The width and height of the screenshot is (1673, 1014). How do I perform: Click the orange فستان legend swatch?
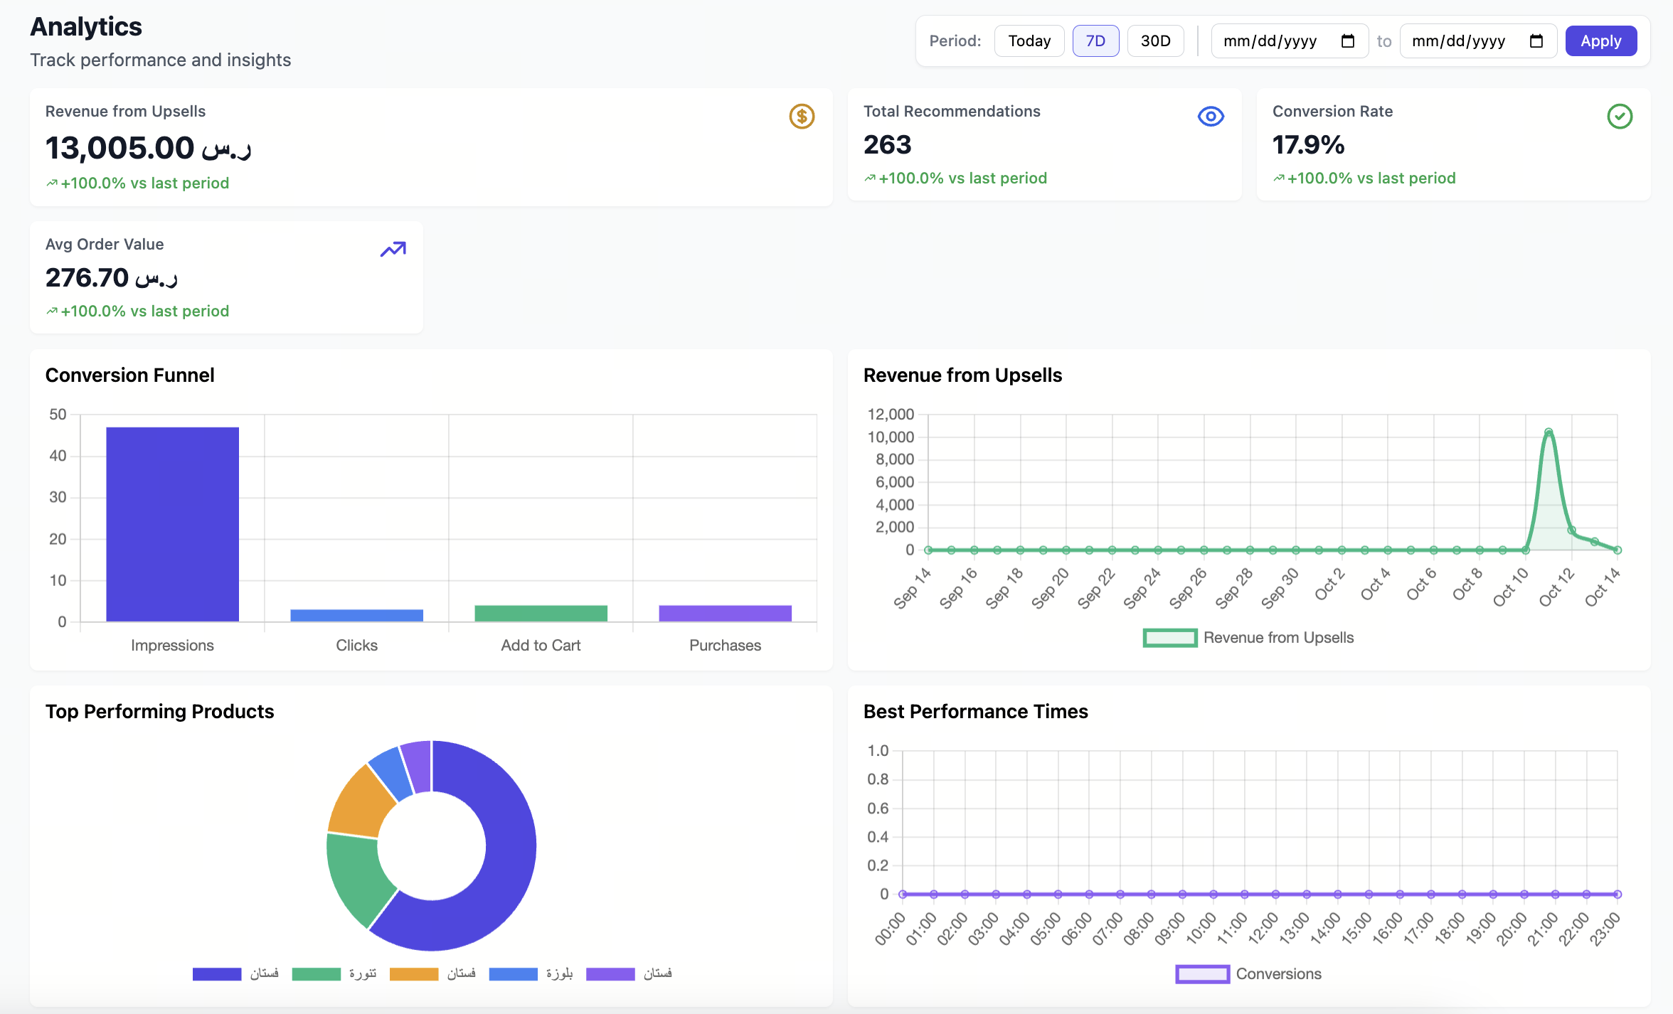click(414, 973)
